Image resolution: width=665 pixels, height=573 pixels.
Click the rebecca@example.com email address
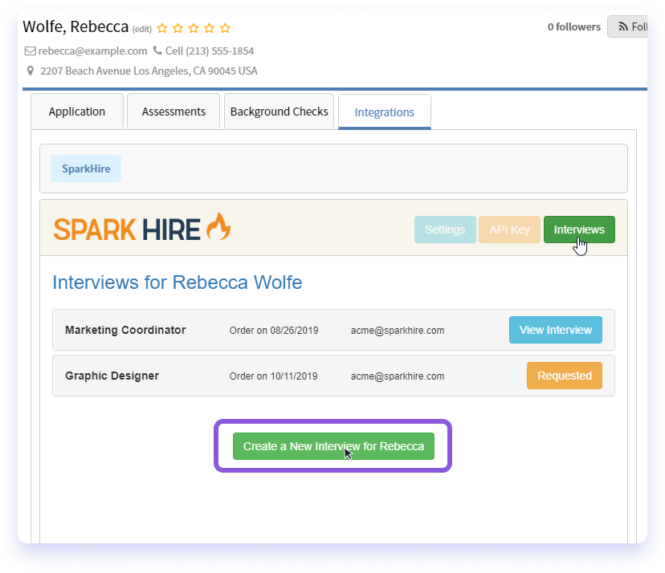(x=93, y=51)
